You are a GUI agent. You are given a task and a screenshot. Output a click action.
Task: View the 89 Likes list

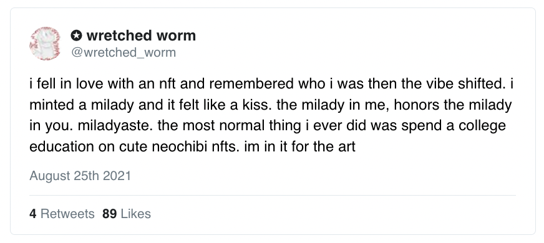pyautogui.click(x=127, y=214)
